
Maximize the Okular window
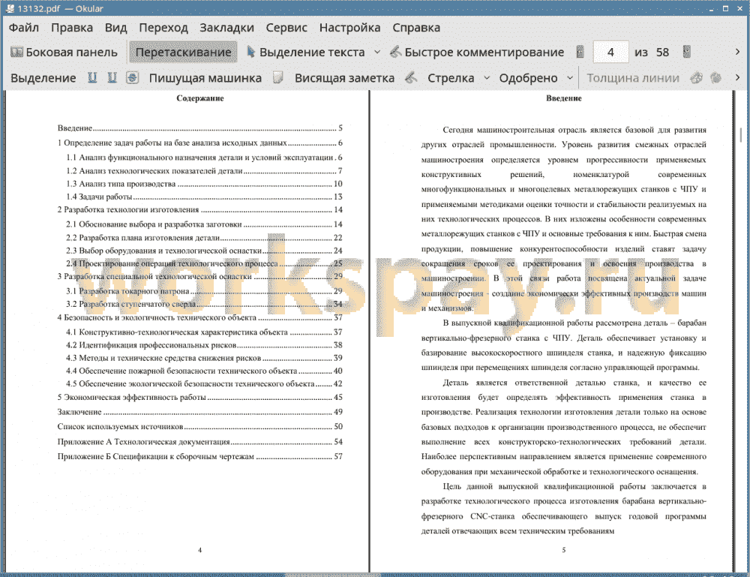pyautogui.click(x=725, y=8)
